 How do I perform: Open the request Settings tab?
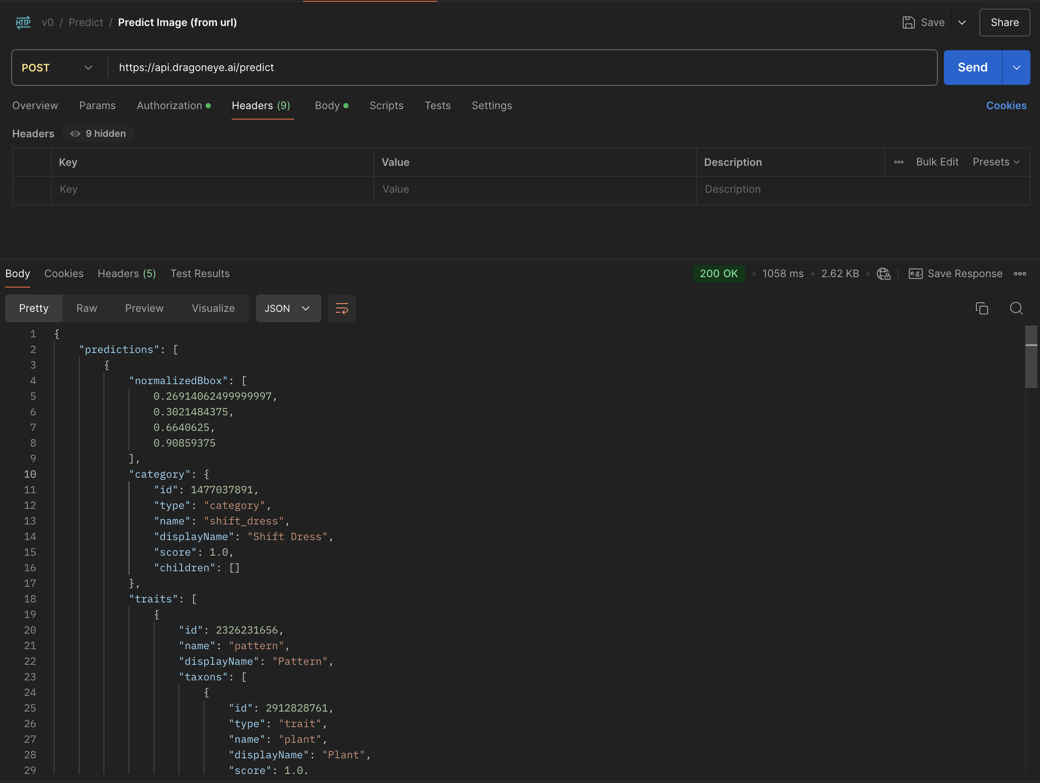[x=492, y=105]
